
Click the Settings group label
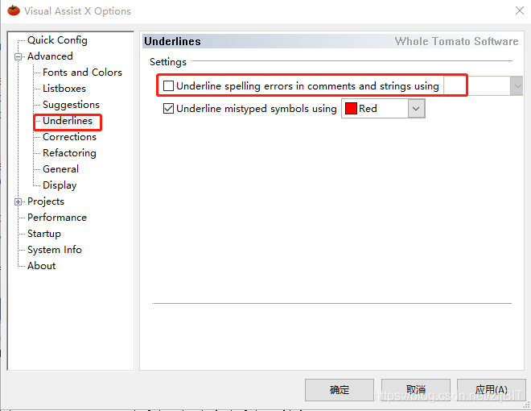[168, 62]
